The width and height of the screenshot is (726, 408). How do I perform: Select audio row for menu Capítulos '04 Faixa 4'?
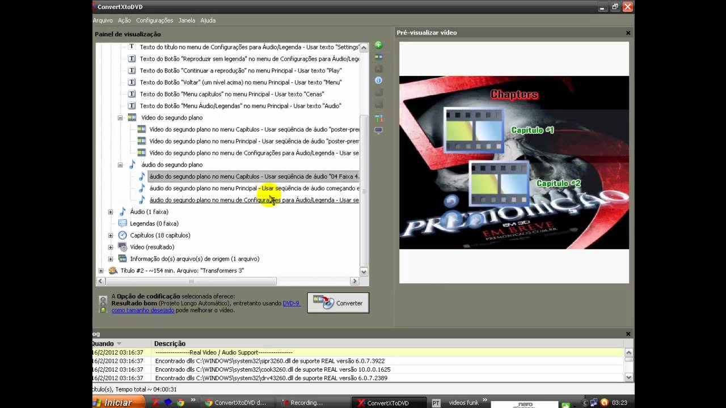pyautogui.click(x=254, y=177)
